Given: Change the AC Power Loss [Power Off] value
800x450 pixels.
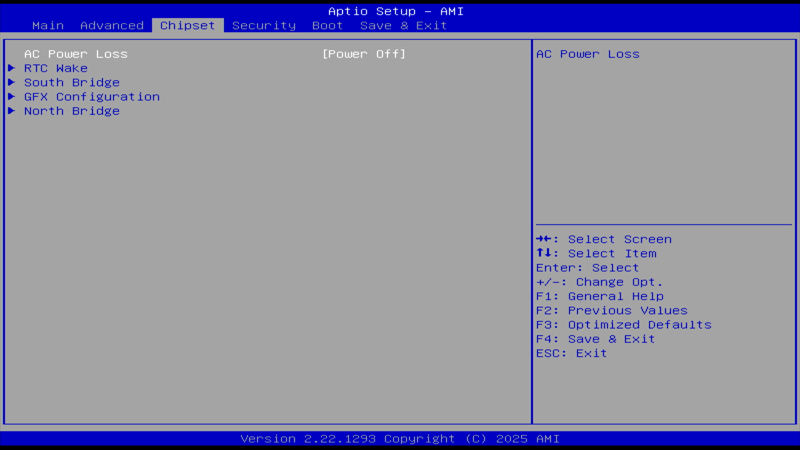Looking at the screenshot, I should pos(364,54).
